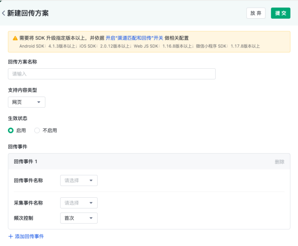Open the 开启"渠道匹配和回传"开关 link
Viewport: 298px width, 246px height.
click(x=134, y=38)
